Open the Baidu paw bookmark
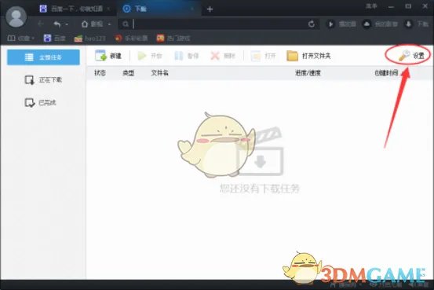Viewport: 434px width, 290px height. coord(54,38)
